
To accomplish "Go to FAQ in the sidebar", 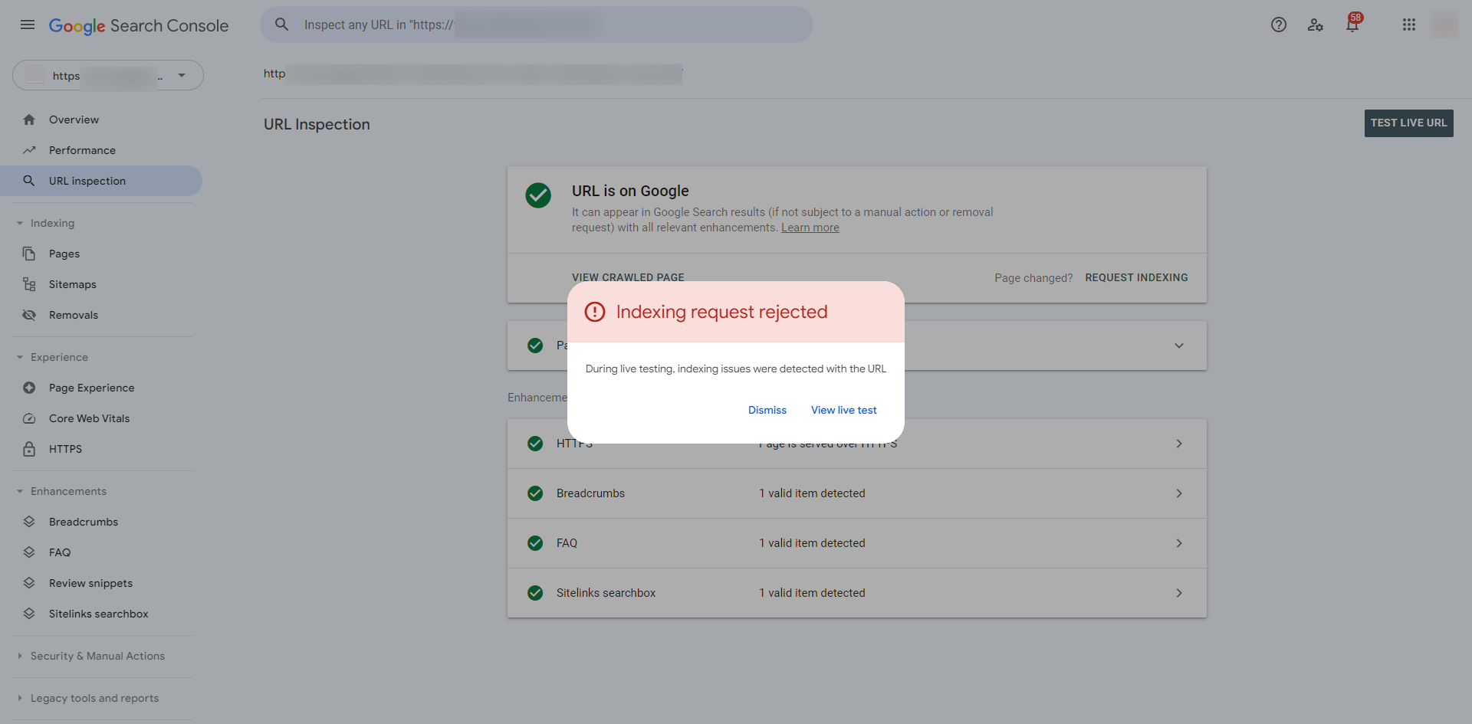I will 60,552.
